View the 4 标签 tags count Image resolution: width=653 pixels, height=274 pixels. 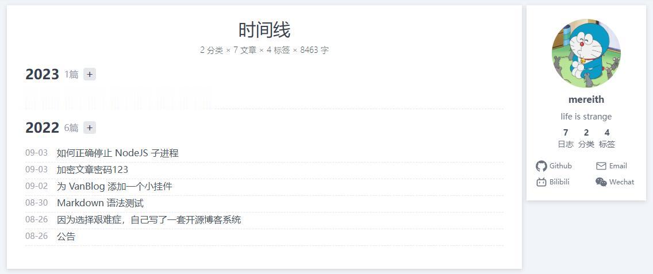[x=607, y=138]
